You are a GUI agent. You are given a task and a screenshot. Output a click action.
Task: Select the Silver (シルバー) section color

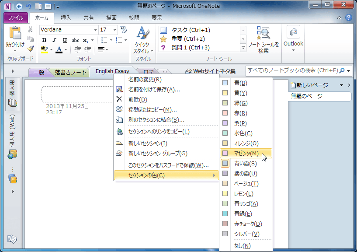coord(246,234)
